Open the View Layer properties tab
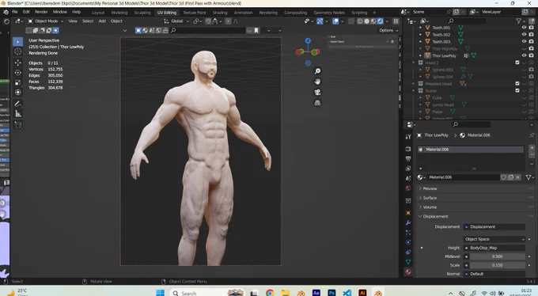538x296 pixels. click(x=408, y=169)
